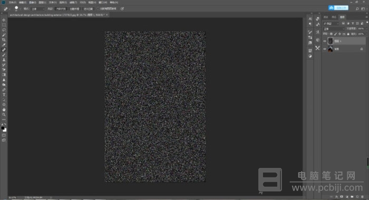The image size is (369, 200).
Task: Open the healing brush Mode dropdown
Action: point(38,9)
